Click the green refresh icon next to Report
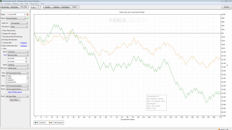The height and width of the screenshot is (130, 232). coord(28,18)
